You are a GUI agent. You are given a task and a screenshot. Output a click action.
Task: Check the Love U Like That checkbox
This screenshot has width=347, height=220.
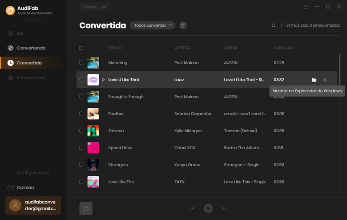pos(81,80)
